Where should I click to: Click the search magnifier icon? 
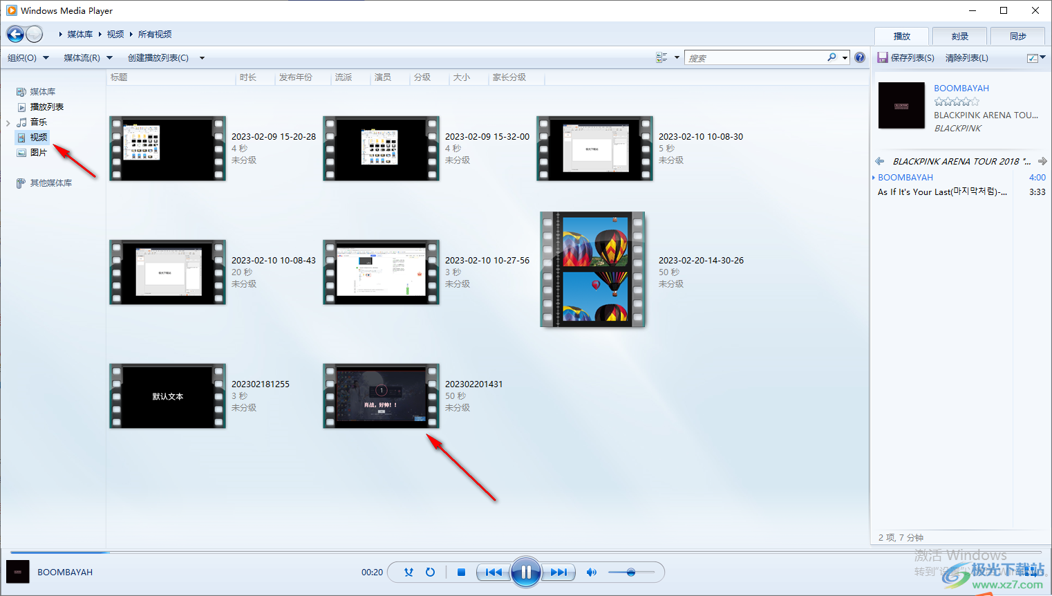pos(832,57)
